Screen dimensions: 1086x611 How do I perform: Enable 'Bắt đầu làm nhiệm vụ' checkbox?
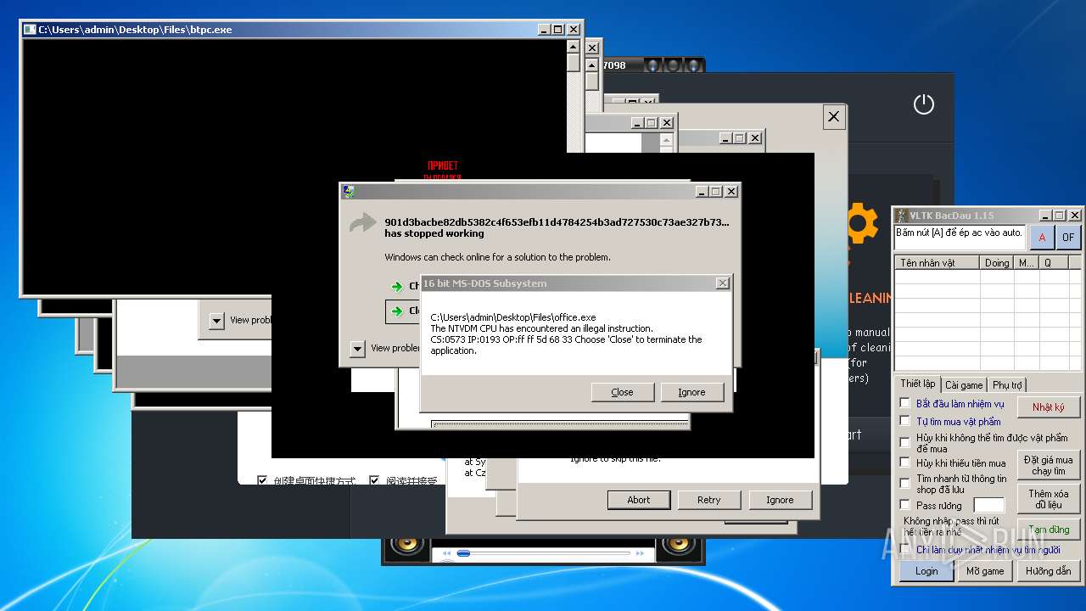click(904, 403)
